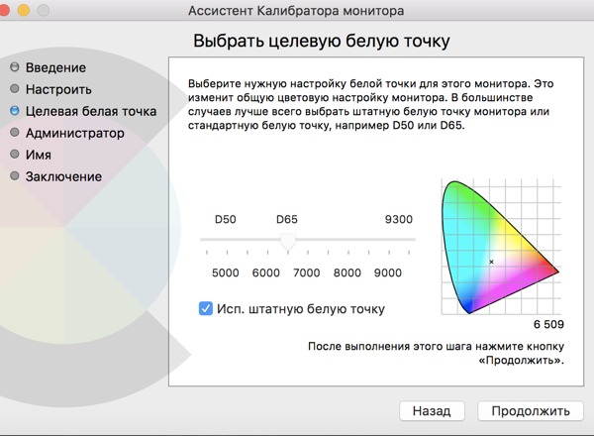Click the slider track near D50
The image size is (594, 436).
click(226, 240)
